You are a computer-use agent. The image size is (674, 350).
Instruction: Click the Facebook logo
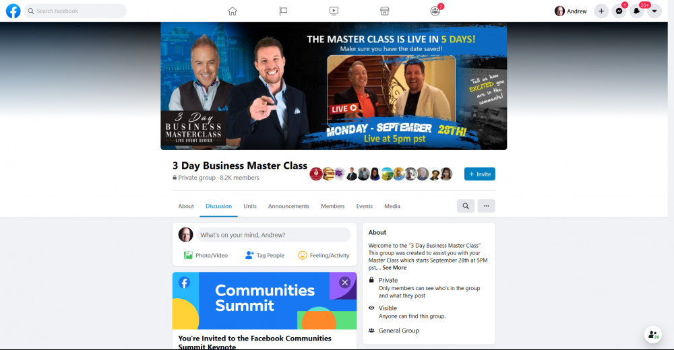(x=13, y=11)
